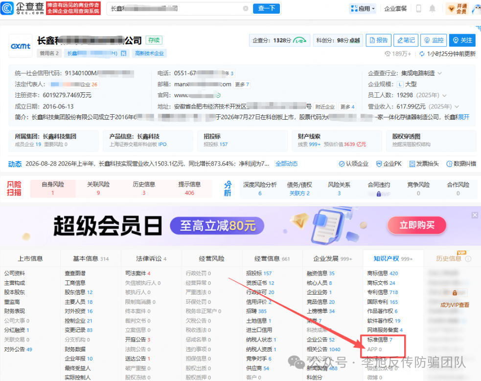Expand 营业收入 year dropdown

coord(457,106)
